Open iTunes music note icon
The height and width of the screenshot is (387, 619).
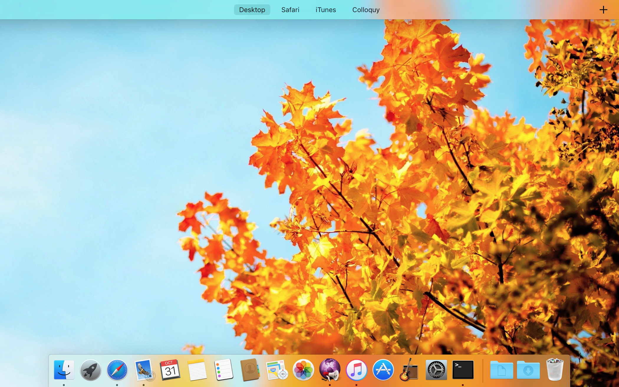tap(356, 370)
